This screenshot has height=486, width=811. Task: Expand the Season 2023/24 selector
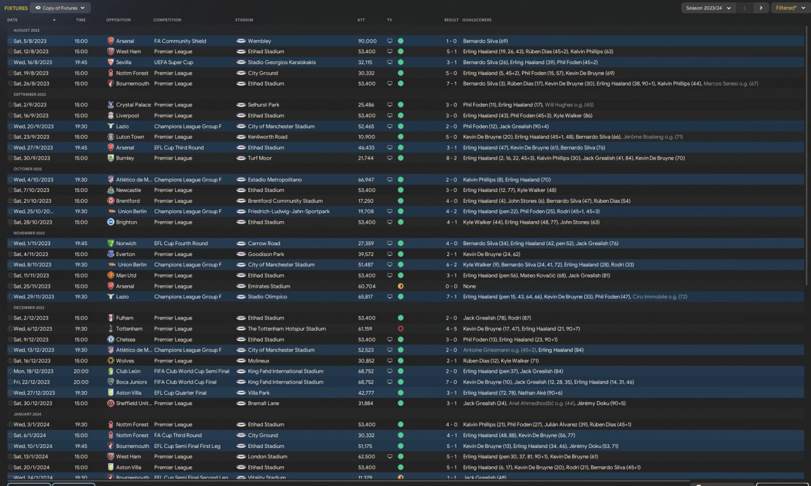708,8
